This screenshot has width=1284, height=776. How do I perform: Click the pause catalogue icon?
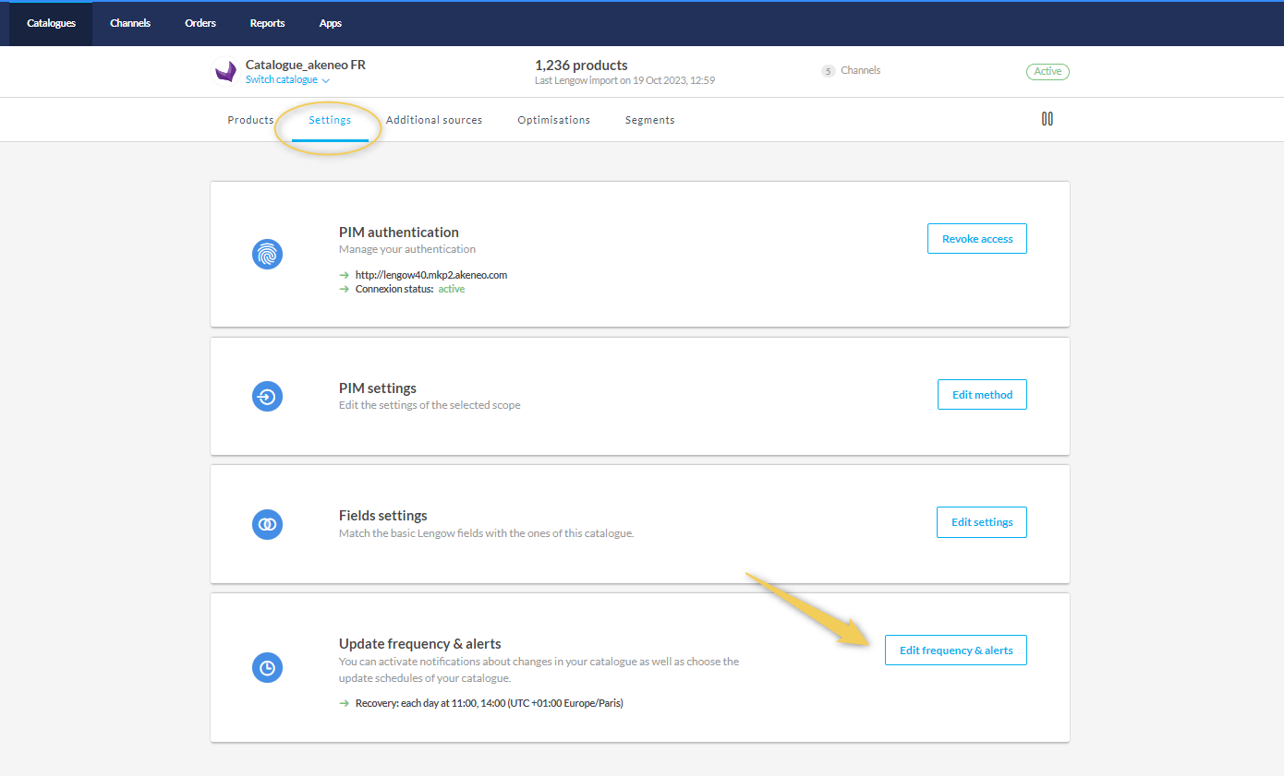(1047, 119)
